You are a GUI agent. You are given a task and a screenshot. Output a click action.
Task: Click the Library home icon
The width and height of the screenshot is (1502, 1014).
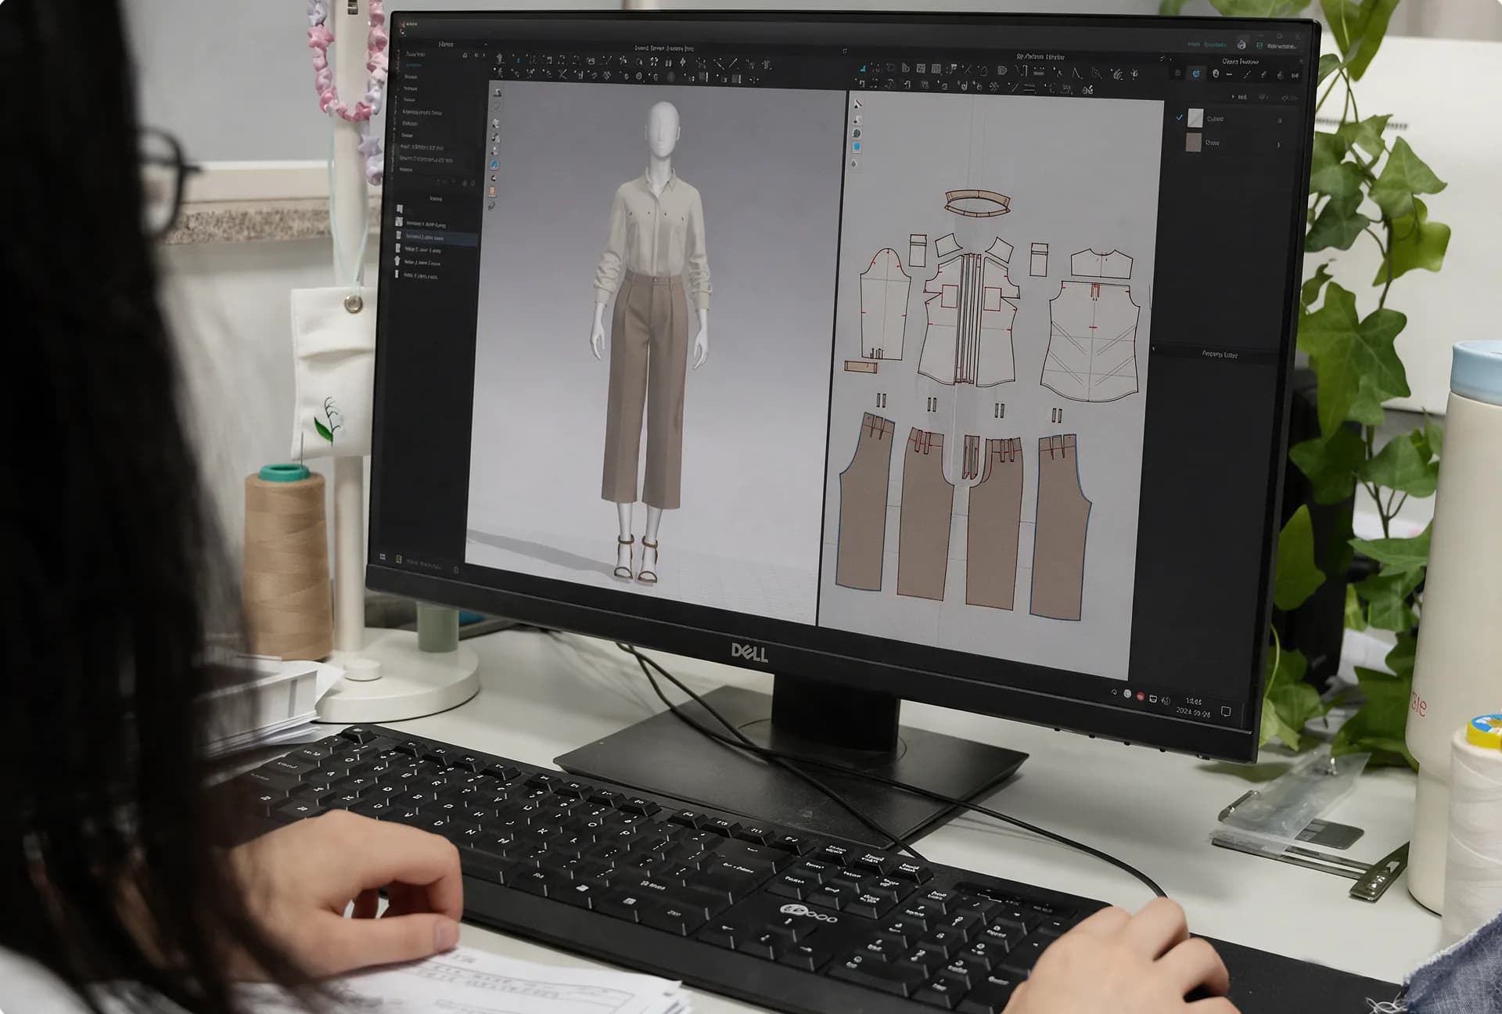point(465,56)
